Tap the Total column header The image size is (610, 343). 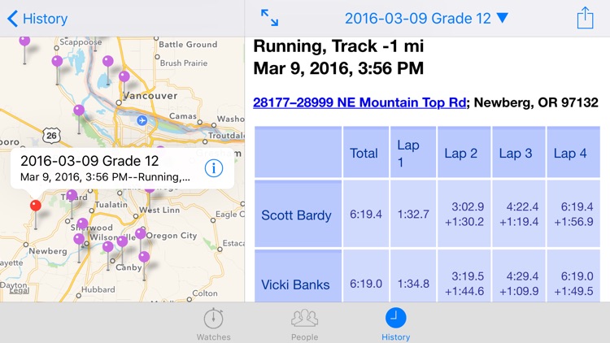click(364, 153)
